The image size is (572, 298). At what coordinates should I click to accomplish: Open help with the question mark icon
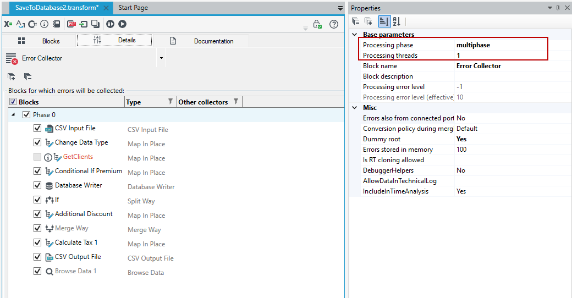pos(334,24)
